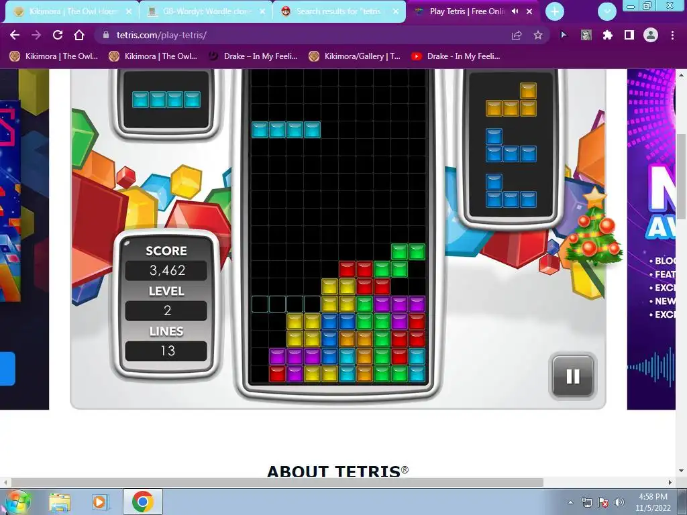The width and height of the screenshot is (687, 515).
Task: Bookmark this page with the star
Action: click(x=538, y=35)
